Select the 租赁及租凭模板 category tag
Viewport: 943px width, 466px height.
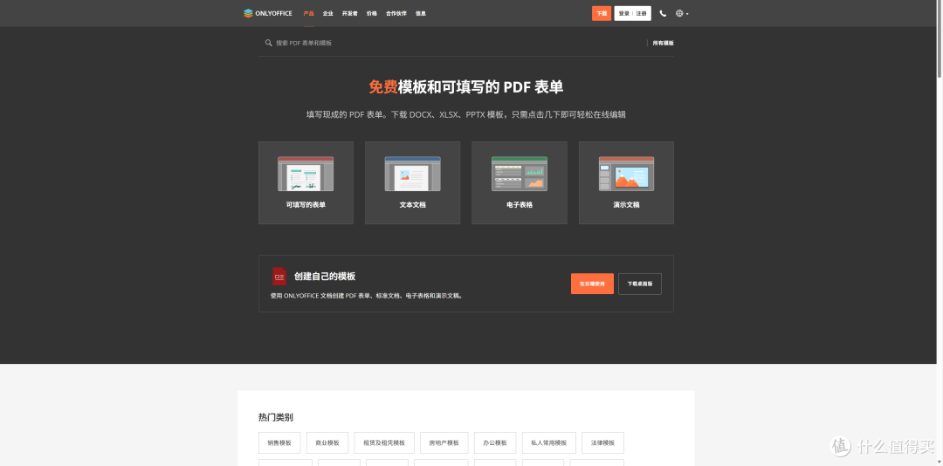(383, 442)
